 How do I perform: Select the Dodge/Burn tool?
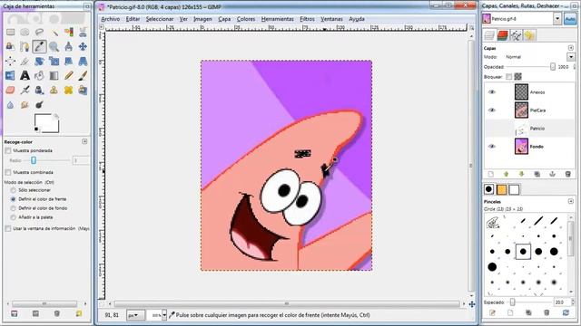click(x=39, y=105)
